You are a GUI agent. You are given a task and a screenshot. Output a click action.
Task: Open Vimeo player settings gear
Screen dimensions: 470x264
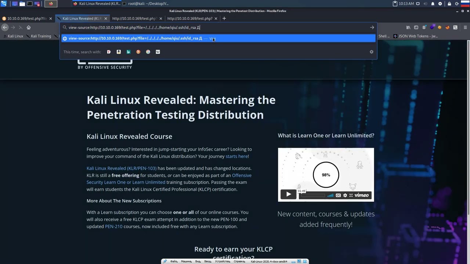click(x=345, y=195)
